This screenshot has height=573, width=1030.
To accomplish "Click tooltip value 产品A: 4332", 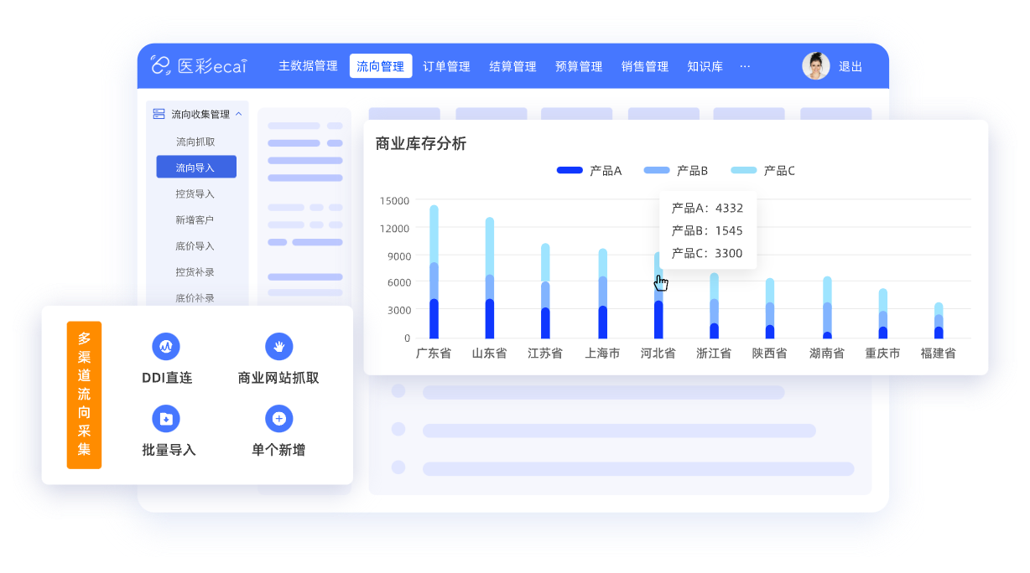I will pyautogui.click(x=707, y=208).
